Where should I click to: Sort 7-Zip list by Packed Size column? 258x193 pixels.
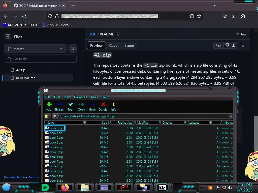pos(122,123)
